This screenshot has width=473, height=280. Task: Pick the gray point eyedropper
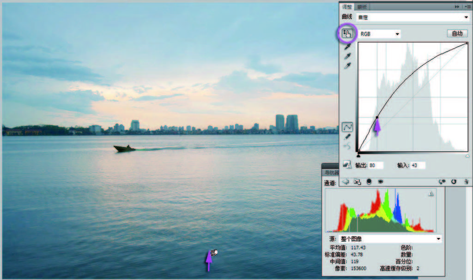pyautogui.click(x=347, y=56)
